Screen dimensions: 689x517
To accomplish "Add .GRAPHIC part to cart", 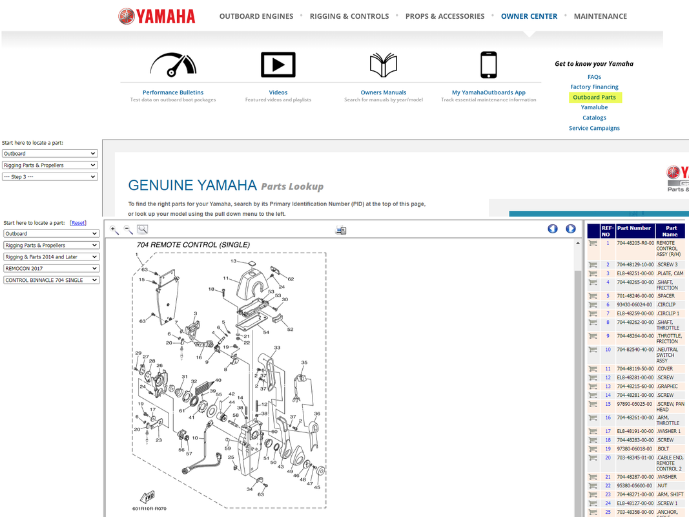I will [593, 386].
